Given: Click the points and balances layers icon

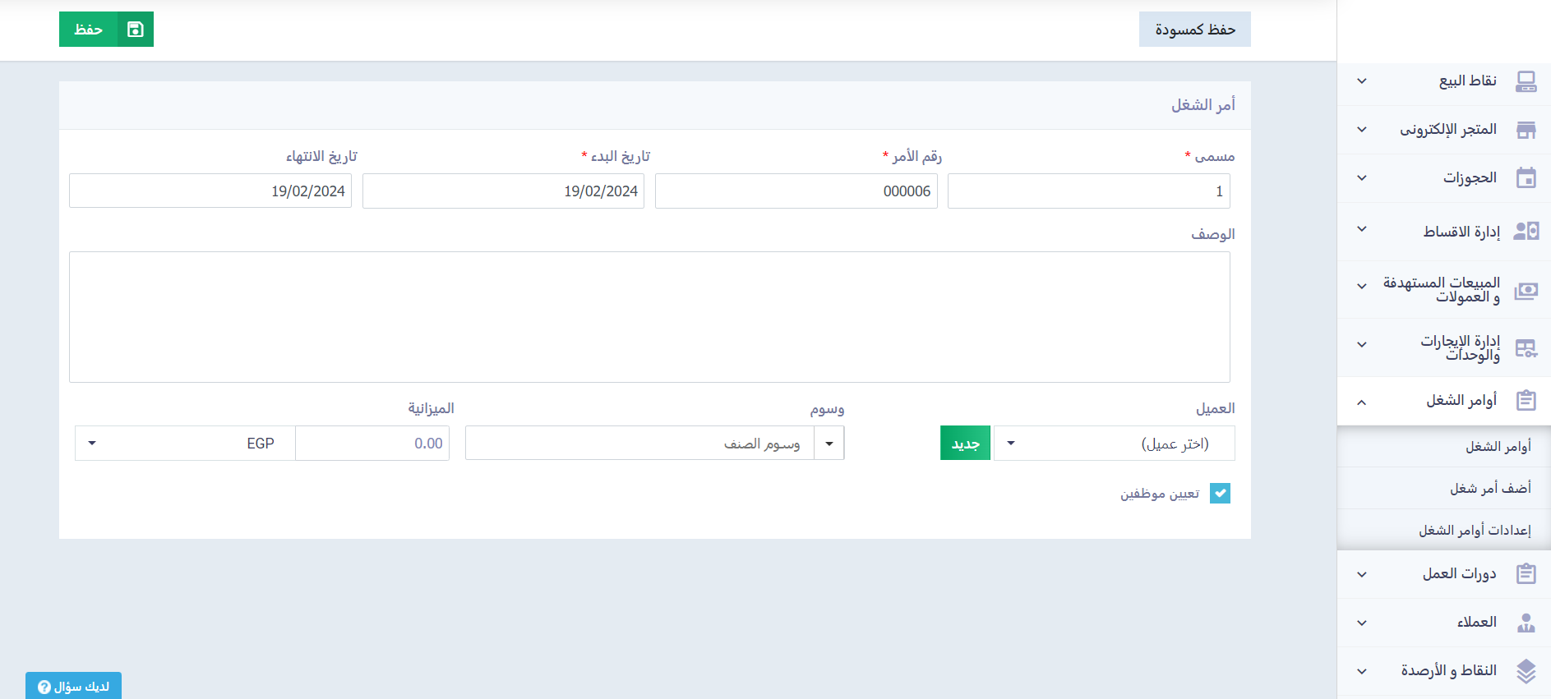Looking at the screenshot, I should point(1526,670).
